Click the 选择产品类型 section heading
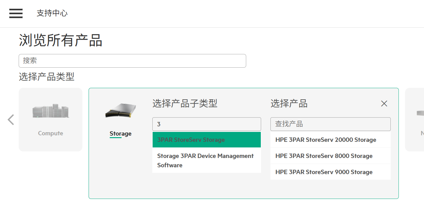 tap(47, 77)
